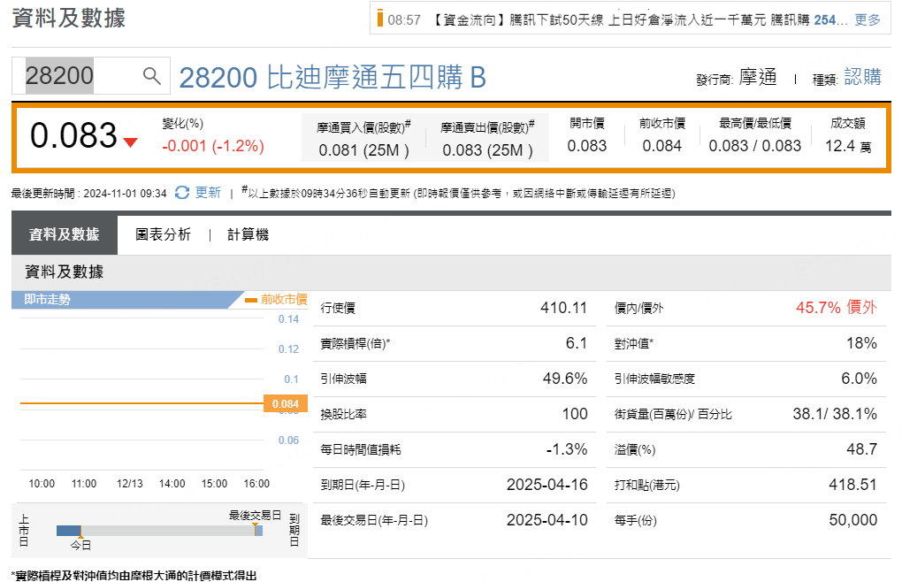Click the 最後交易日 value 2025-04-10
The width and height of the screenshot is (902, 582).
(547, 520)
